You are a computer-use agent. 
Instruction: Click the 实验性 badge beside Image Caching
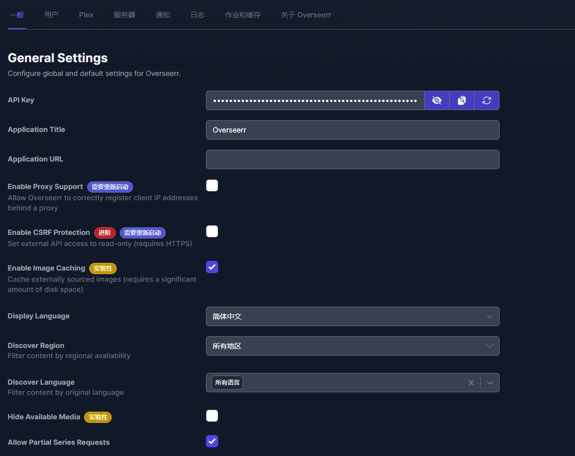click(x=103, y=269)
